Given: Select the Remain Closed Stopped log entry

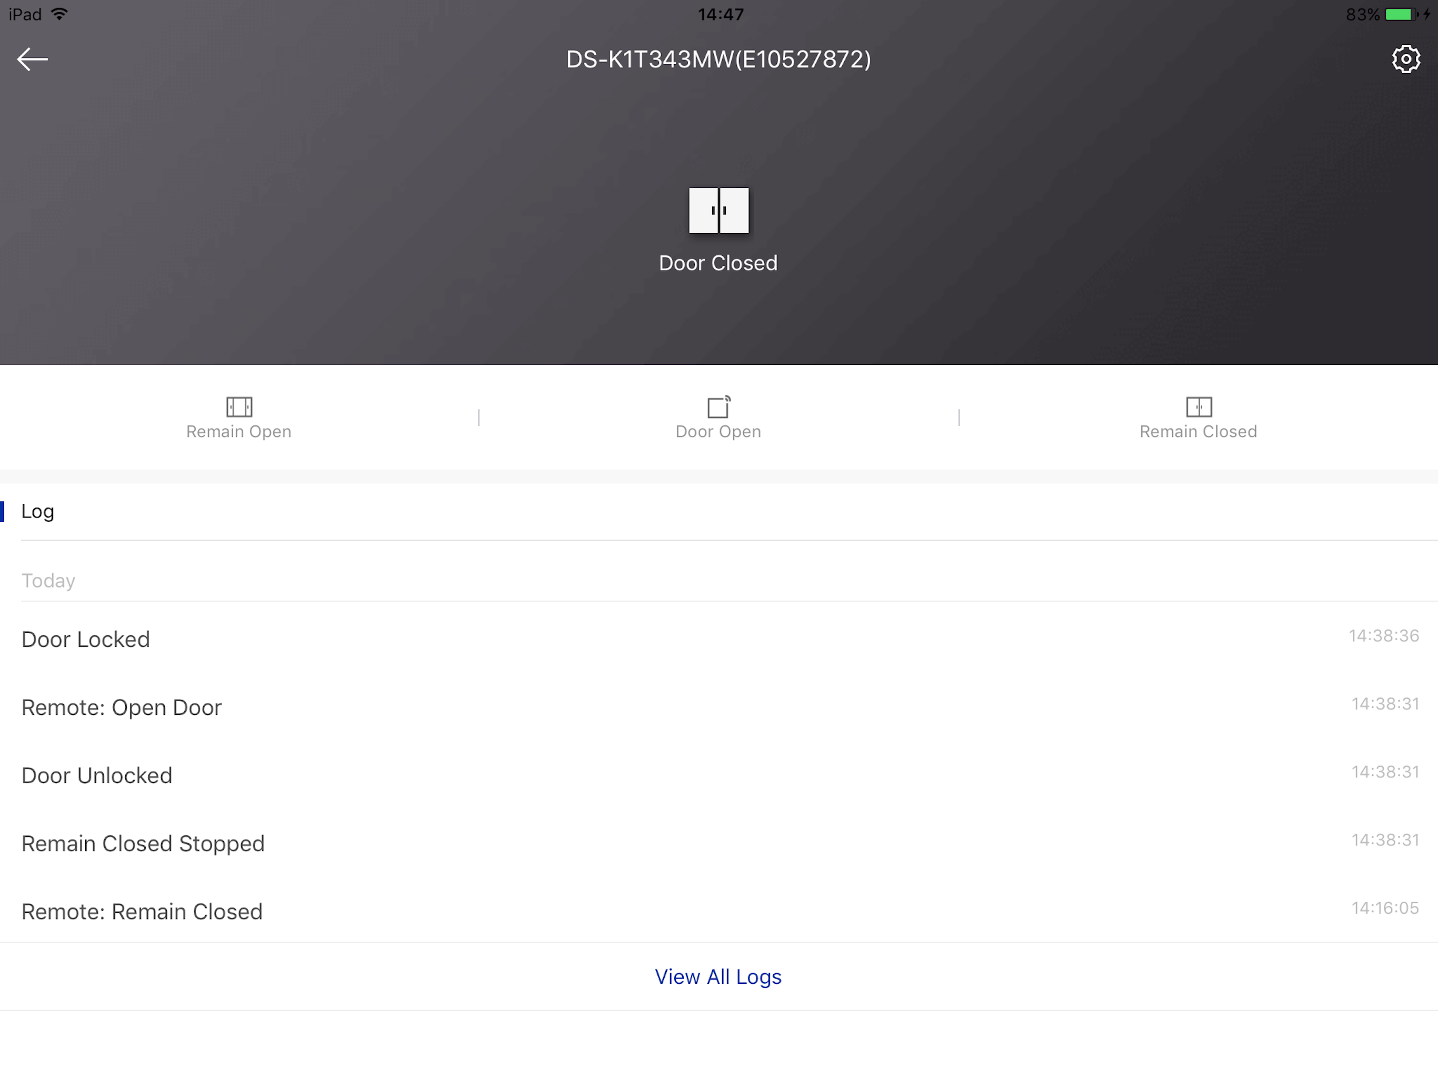Looking at the screenshot, I should click(143, 843).
